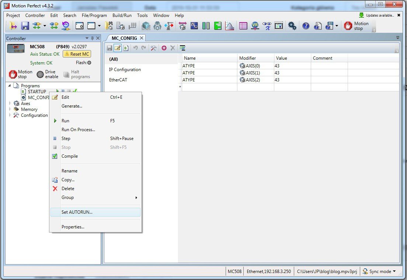Expand the Configuration tree node
The width and height of the screenshot is (407, 280).
point(10,115)
